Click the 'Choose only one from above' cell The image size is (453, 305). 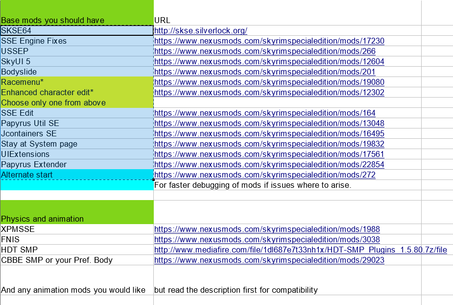coord(77,103)
